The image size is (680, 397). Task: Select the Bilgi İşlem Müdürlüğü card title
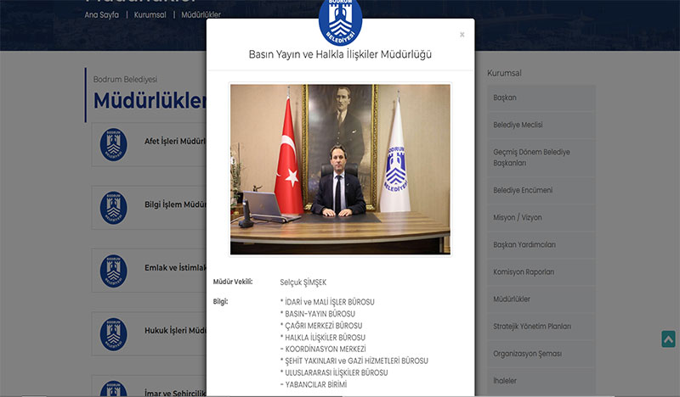pos(175,204)
